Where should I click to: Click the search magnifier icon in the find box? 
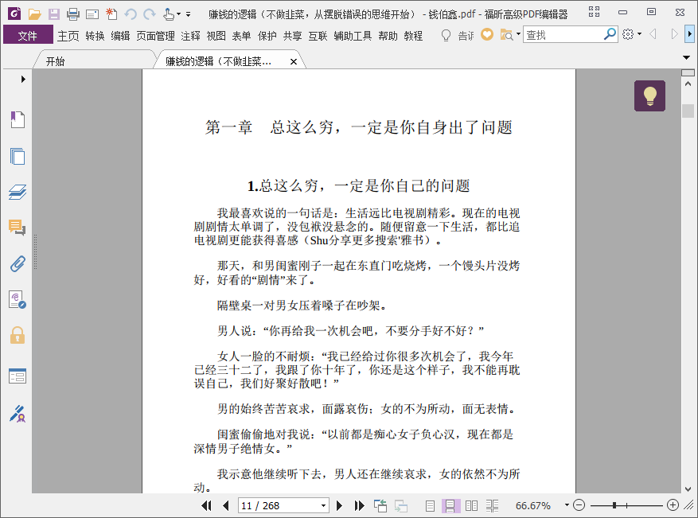(610, 34)
